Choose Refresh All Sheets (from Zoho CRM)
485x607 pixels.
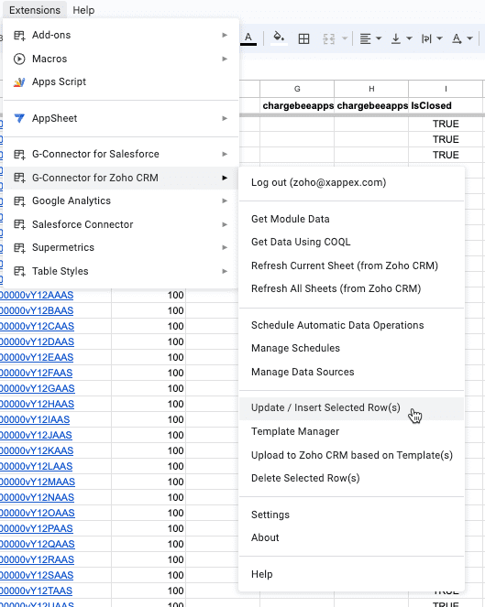(351, 288)
